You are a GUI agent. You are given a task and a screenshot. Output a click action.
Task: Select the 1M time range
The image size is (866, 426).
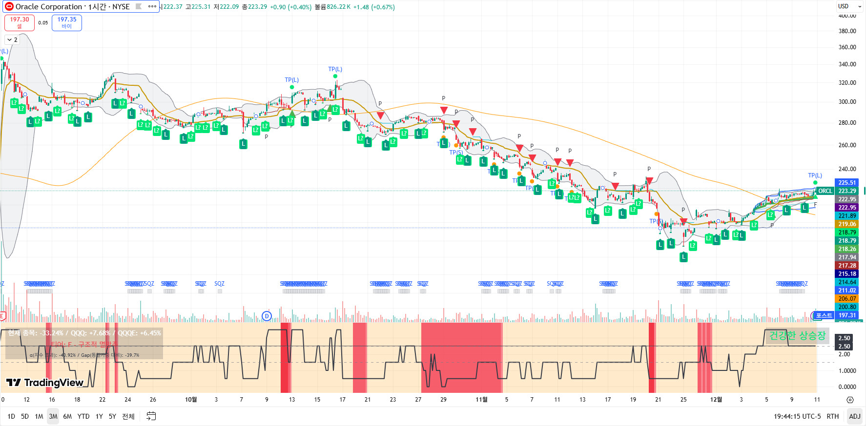coord(39,416)
